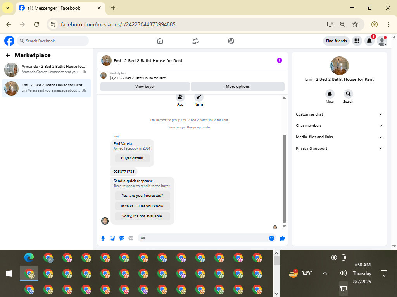
Task: Open Buyer details for Emi Varela
Action: (x=132, y=158)
